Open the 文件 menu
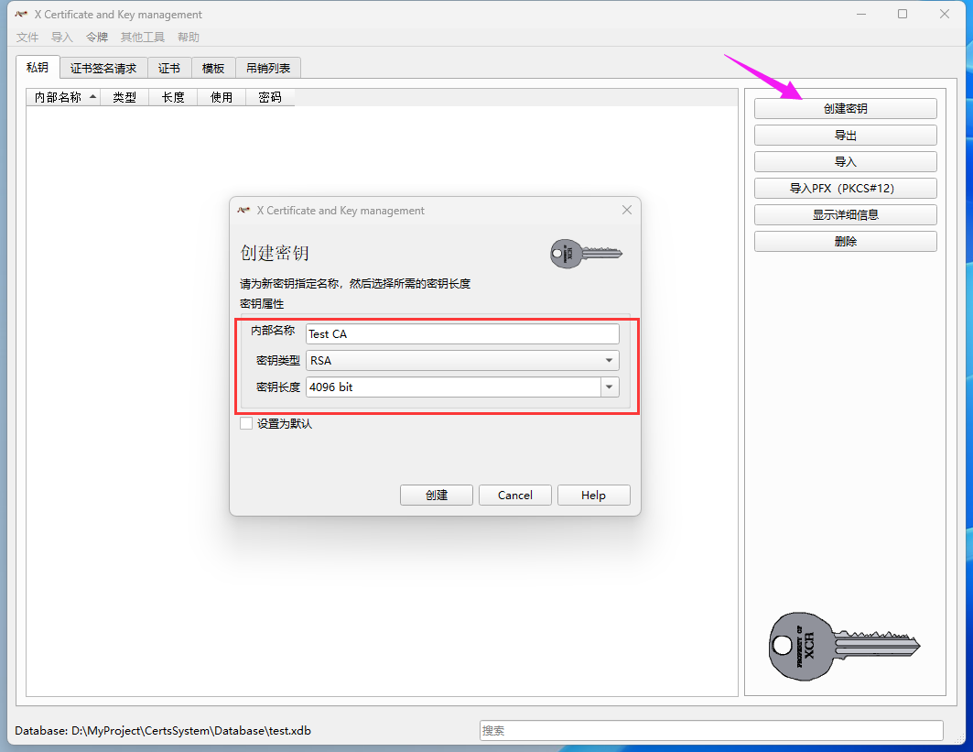 (27, 38)
